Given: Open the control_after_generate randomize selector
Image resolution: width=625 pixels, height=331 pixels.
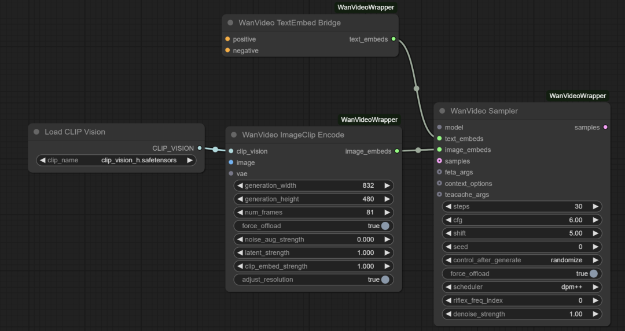Looking at the screenshot, I should coord(522,260).
